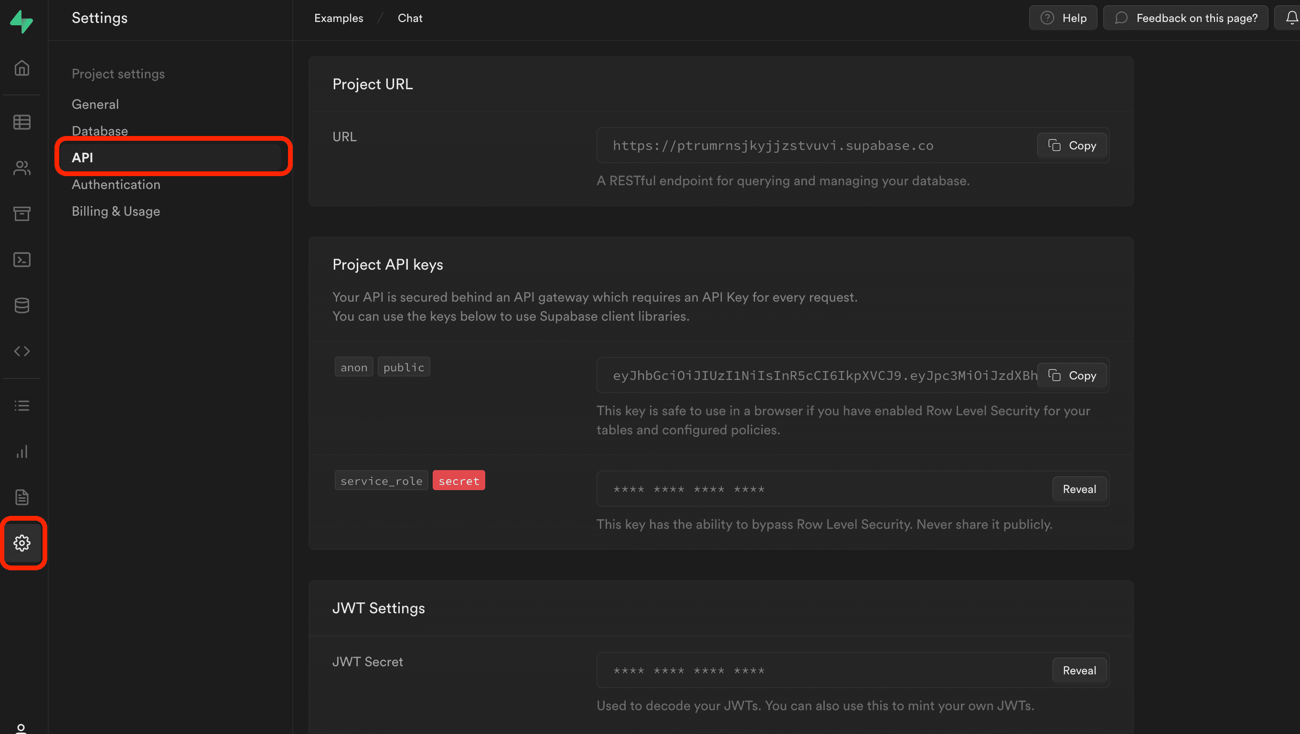The height and width of the screenshot is (734, 1300).
Task: Reveal the service_role secret key
Action: click(x=1079, y=489)
